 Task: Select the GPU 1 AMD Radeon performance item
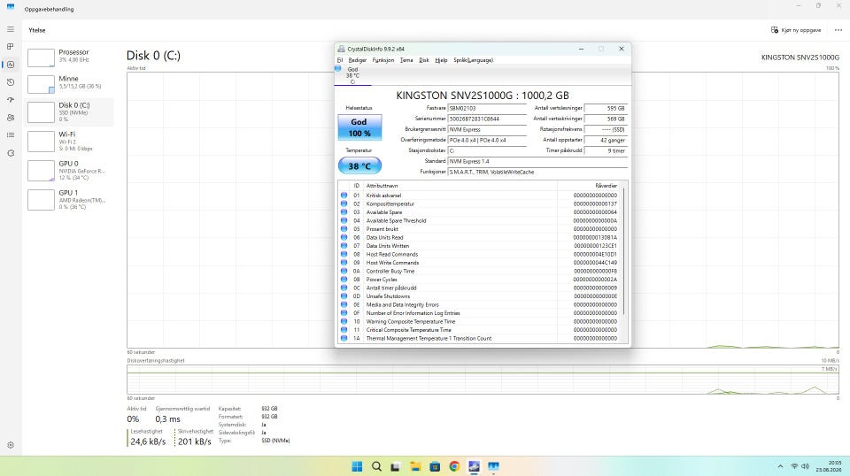pyautogui.click(x=69, y=199)
